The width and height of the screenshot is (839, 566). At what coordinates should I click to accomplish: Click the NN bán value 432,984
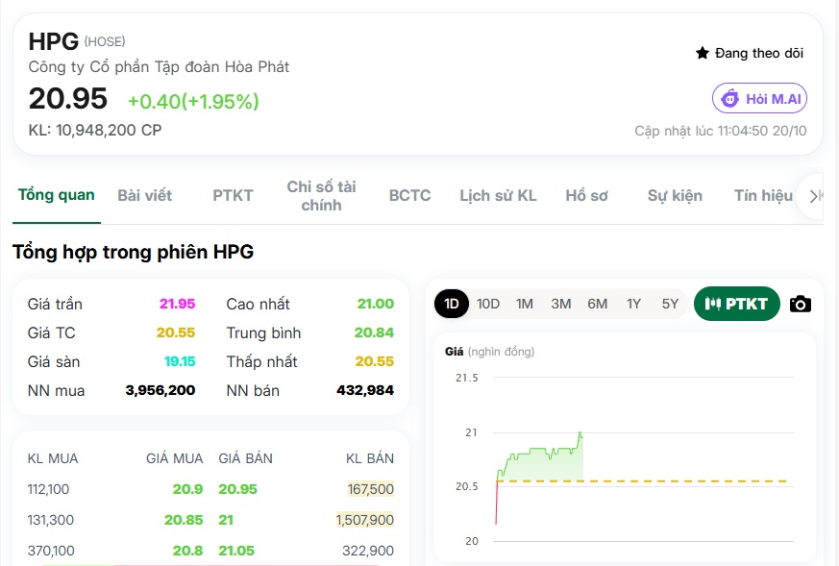pyautogui.click(x=365, y=390)
